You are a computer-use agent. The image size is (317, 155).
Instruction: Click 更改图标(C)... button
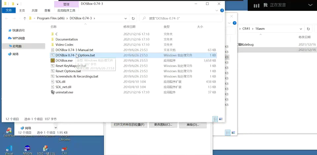(163, 125)
